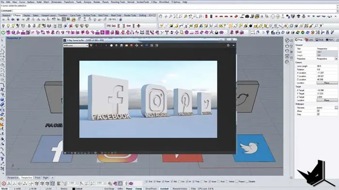Click the target Location Place button
Image resolution: width=339 pixels, height=190 pixels.
coord(327,100)
